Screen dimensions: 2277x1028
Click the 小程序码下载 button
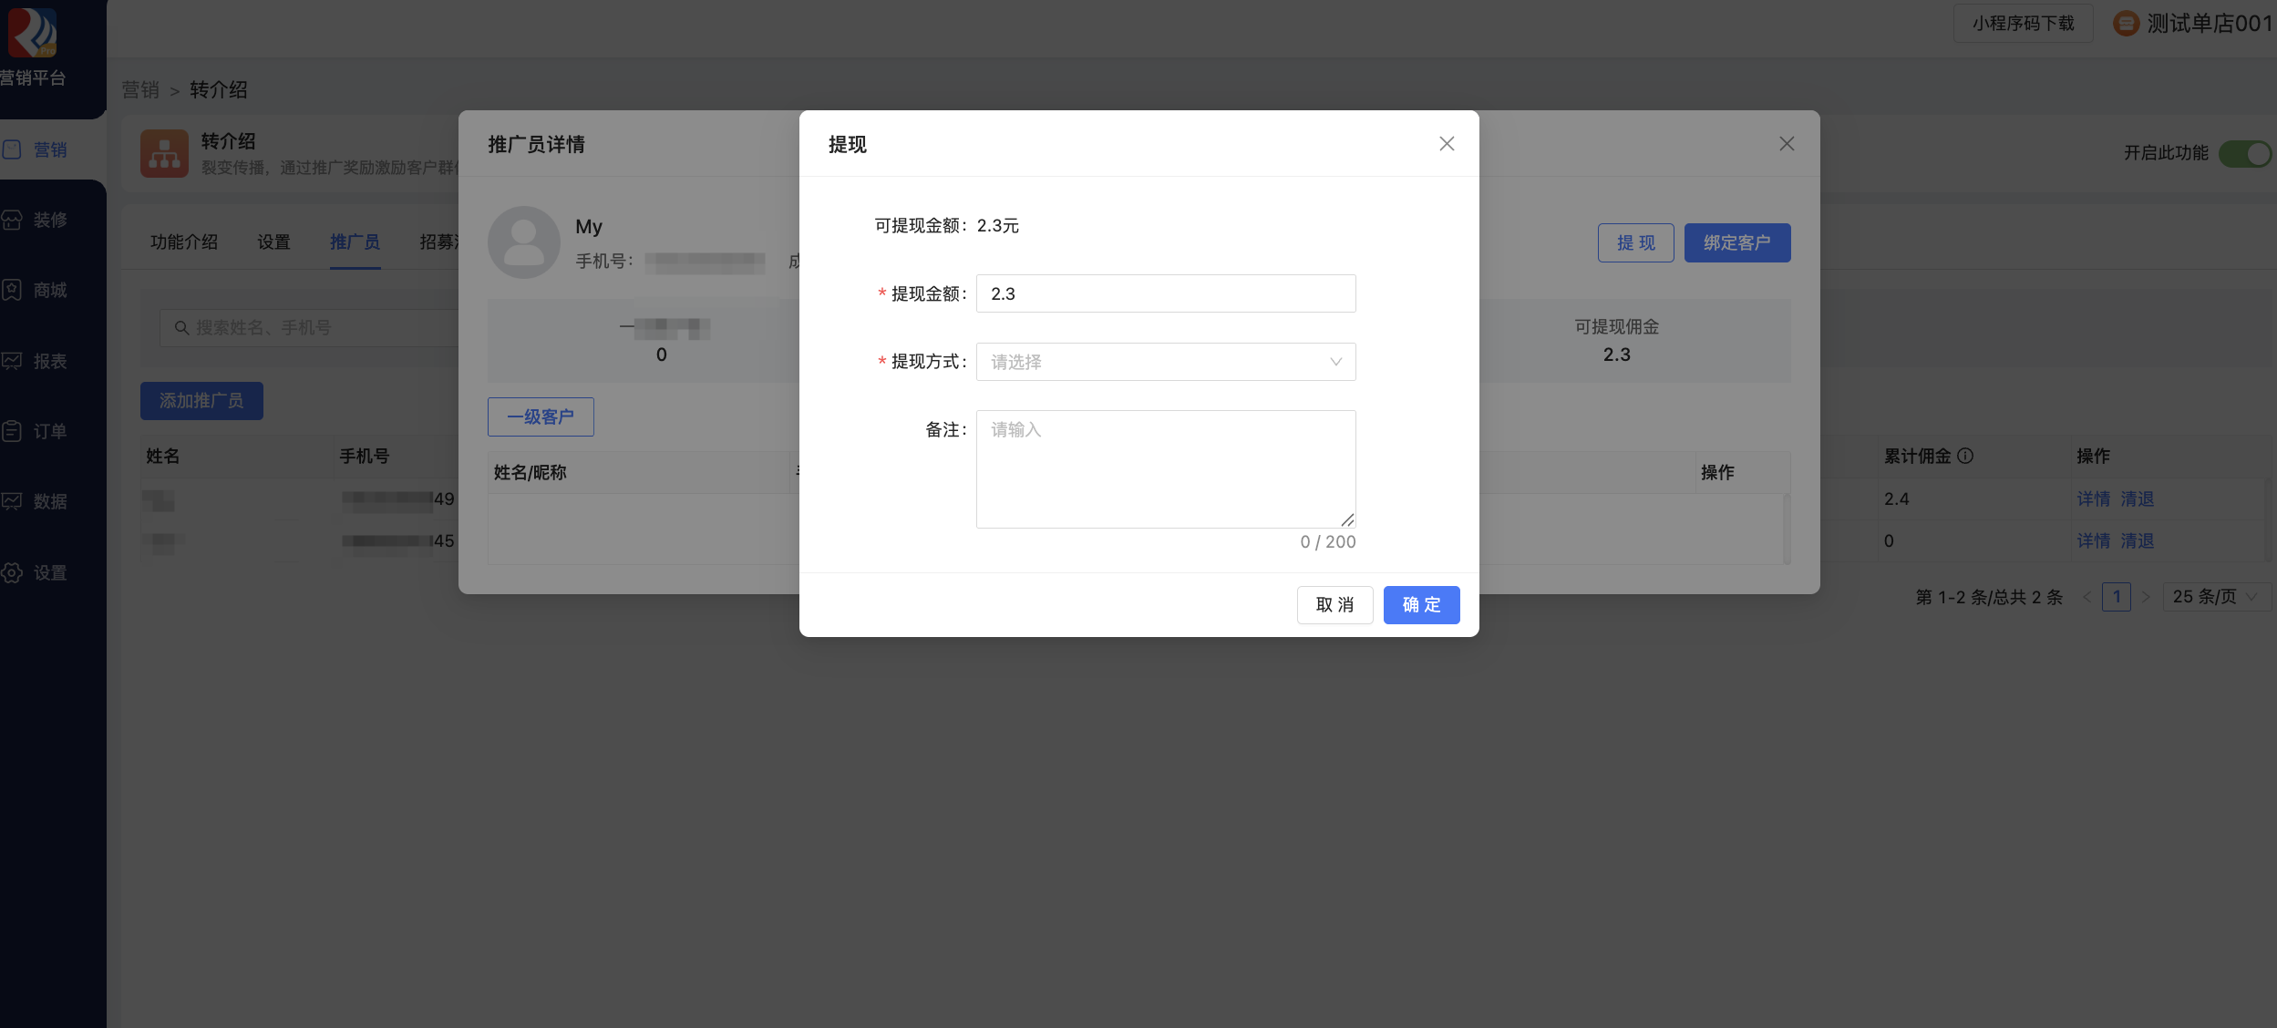point(2022,24)
